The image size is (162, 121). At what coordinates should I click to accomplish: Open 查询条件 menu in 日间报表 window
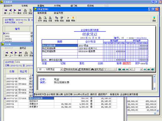point(8,6)
